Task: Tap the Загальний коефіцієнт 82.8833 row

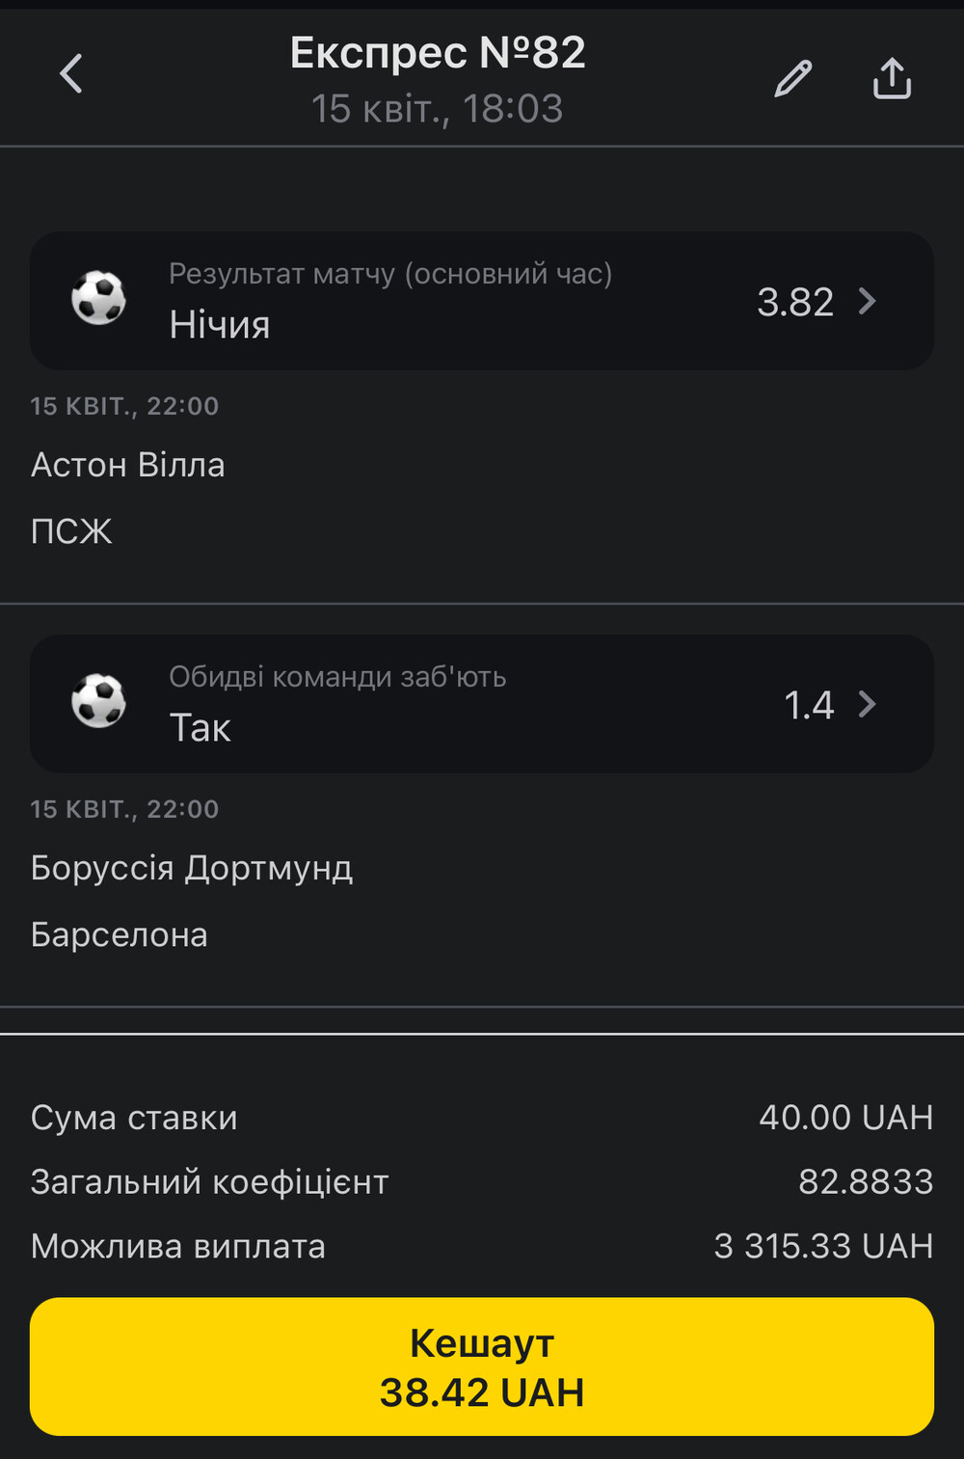Action: click(x=482, y=1182)
